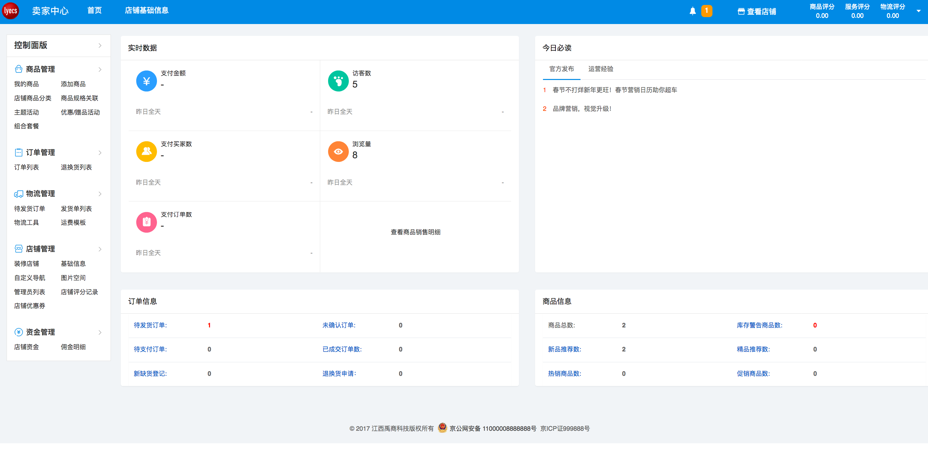Click the lyecs logo icon
The height and width of the screenshot is (464, 928).
pyautogui.click(x=11, y=11)
